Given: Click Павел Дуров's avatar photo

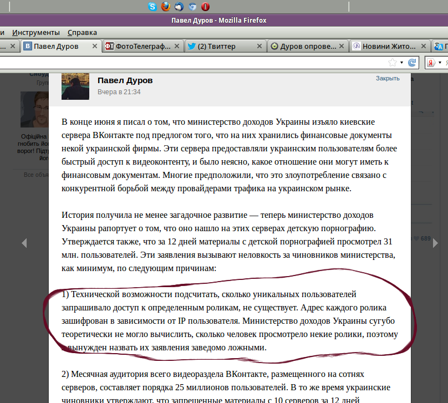Looking at the screenshot, I should coord(75,86).
